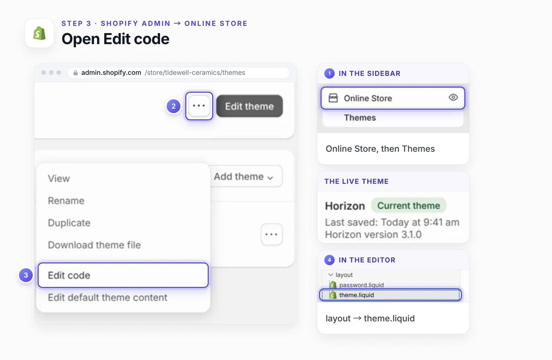Select Edit code menu item

coord(123,275)
